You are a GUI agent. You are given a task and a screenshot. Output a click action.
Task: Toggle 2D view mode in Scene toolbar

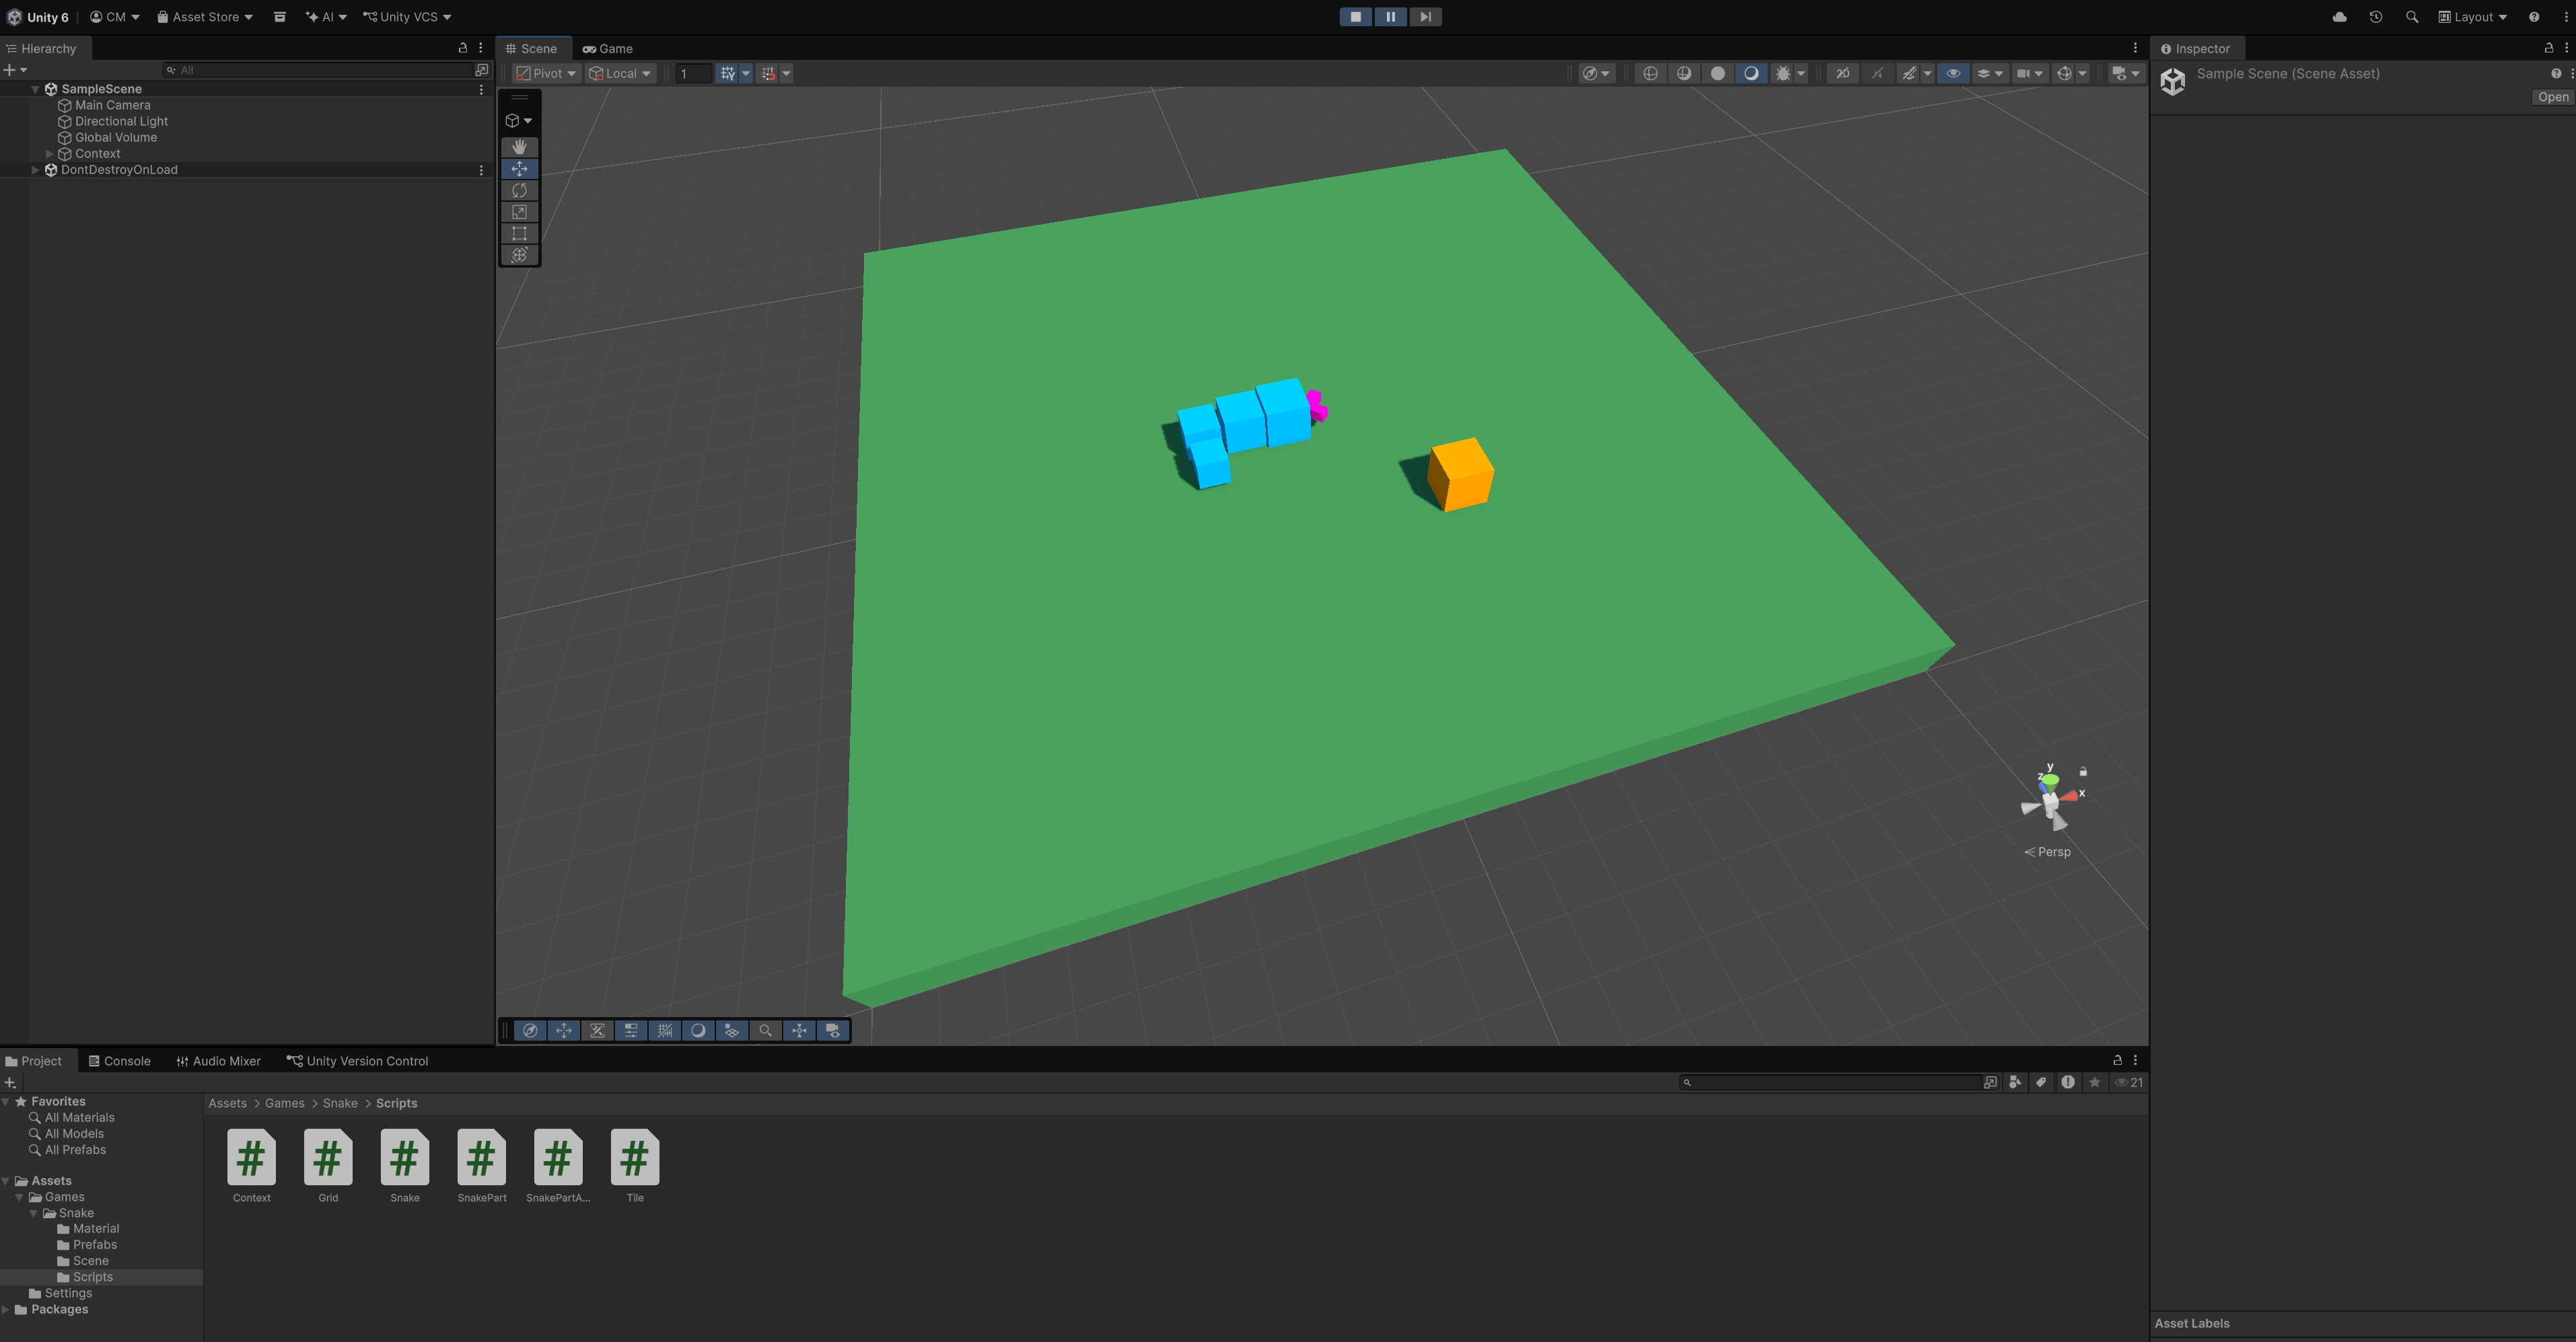(x=1842, y=73)
